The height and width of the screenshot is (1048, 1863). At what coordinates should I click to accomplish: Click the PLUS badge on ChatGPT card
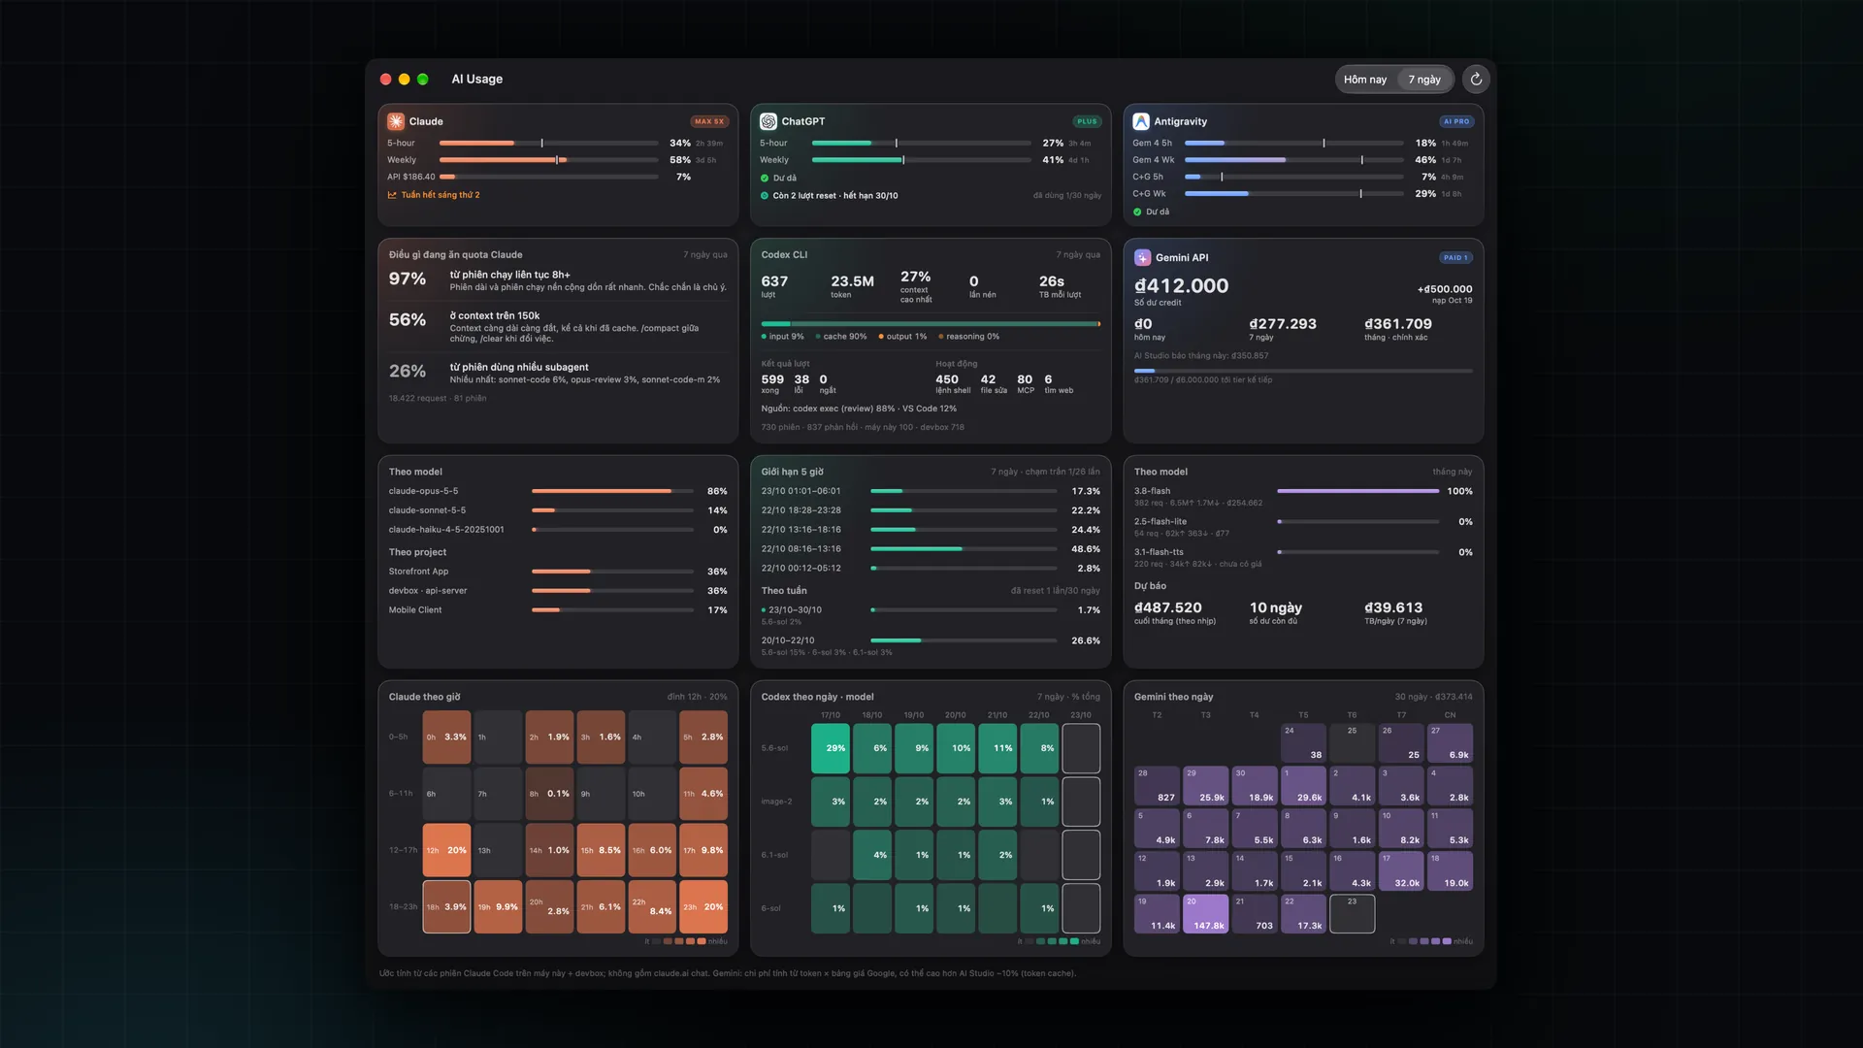1087,121
